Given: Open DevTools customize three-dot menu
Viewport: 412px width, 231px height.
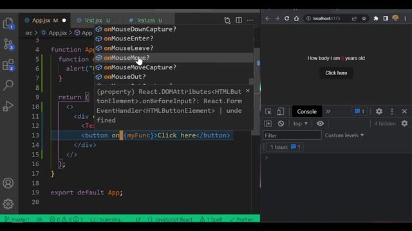Looking at the screenshot, I should click(392, 112).
